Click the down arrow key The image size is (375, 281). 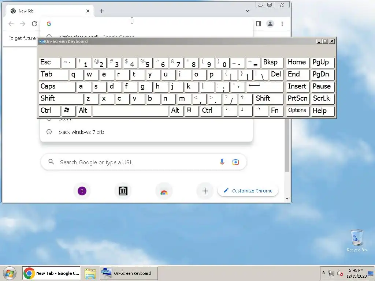(245, 111)
